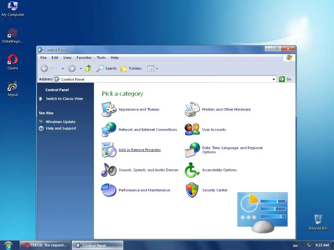This screenshot has width=334, height=250.
Task: Click the Date, Time, Language, and Regional Options text
Action: pyautogui.click(x=232, y=150)
